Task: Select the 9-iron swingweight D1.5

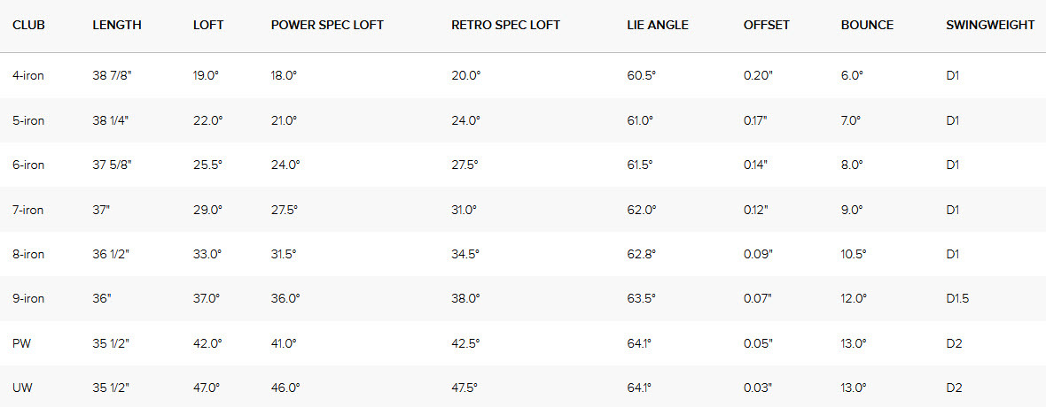Action: (957, 299)
